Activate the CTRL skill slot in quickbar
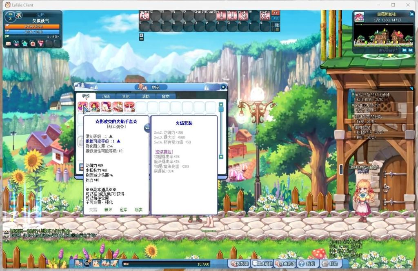418x271 pixels. pyautogui.click(x=145, y=16)
